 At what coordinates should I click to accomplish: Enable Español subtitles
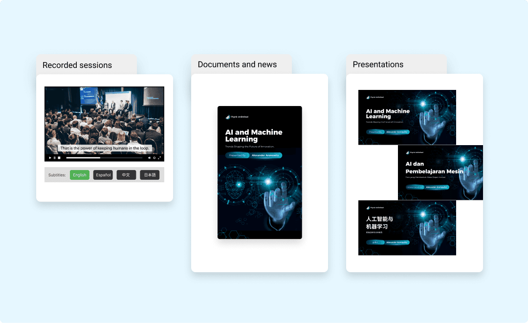pyautogui.click(x=103, y=174)
